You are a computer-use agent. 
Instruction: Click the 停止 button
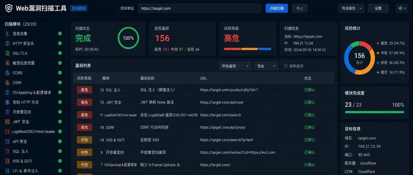tap(300, 8)
